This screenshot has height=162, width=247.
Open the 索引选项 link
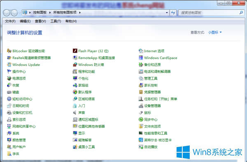coord(19,119)
